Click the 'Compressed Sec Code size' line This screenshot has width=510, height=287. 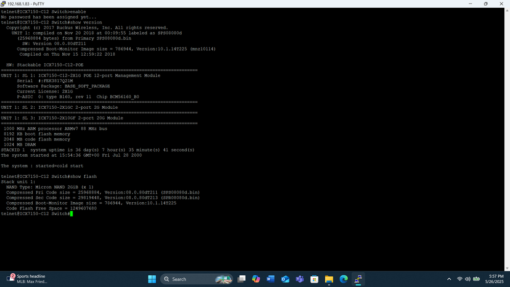pos(103,198)
